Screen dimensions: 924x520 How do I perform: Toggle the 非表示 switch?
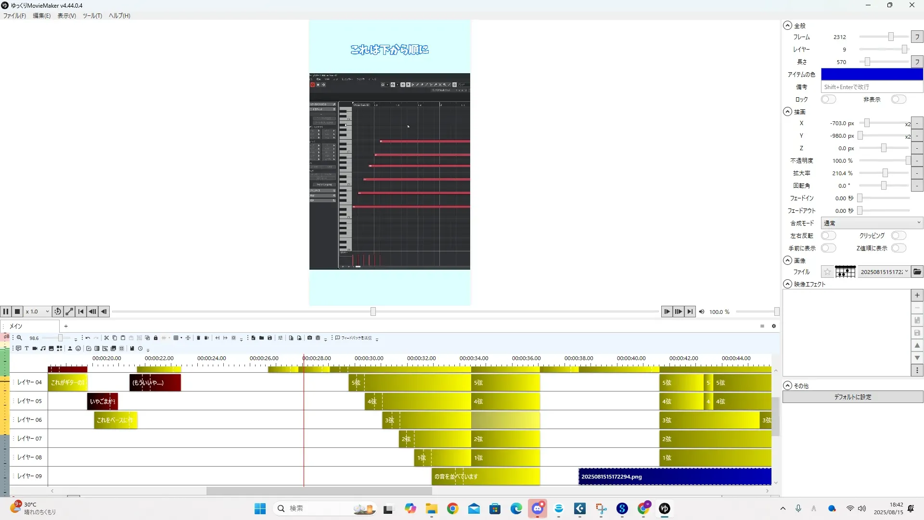point(898,100)
